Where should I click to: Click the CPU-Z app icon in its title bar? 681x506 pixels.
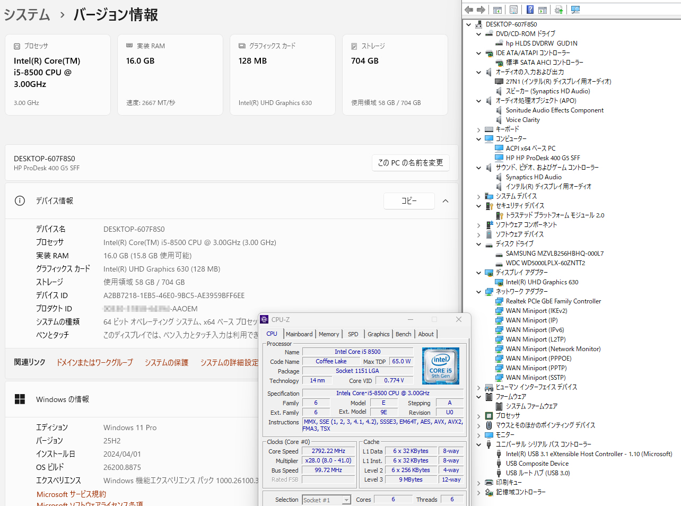[x=264, y=319]
